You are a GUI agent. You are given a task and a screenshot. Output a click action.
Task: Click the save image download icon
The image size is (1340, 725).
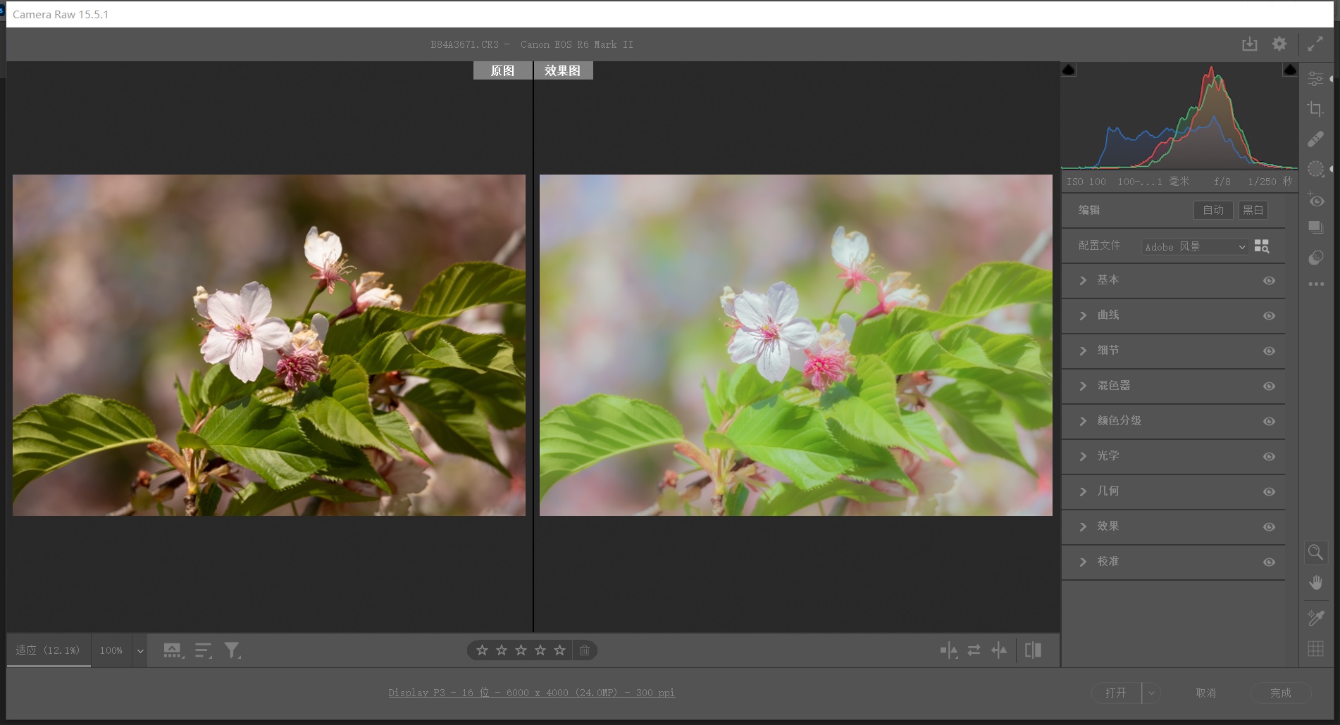click(1249, 44)
